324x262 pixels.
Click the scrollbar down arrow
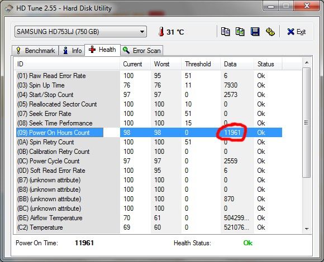pyautogui.click(x=307, y=229)
